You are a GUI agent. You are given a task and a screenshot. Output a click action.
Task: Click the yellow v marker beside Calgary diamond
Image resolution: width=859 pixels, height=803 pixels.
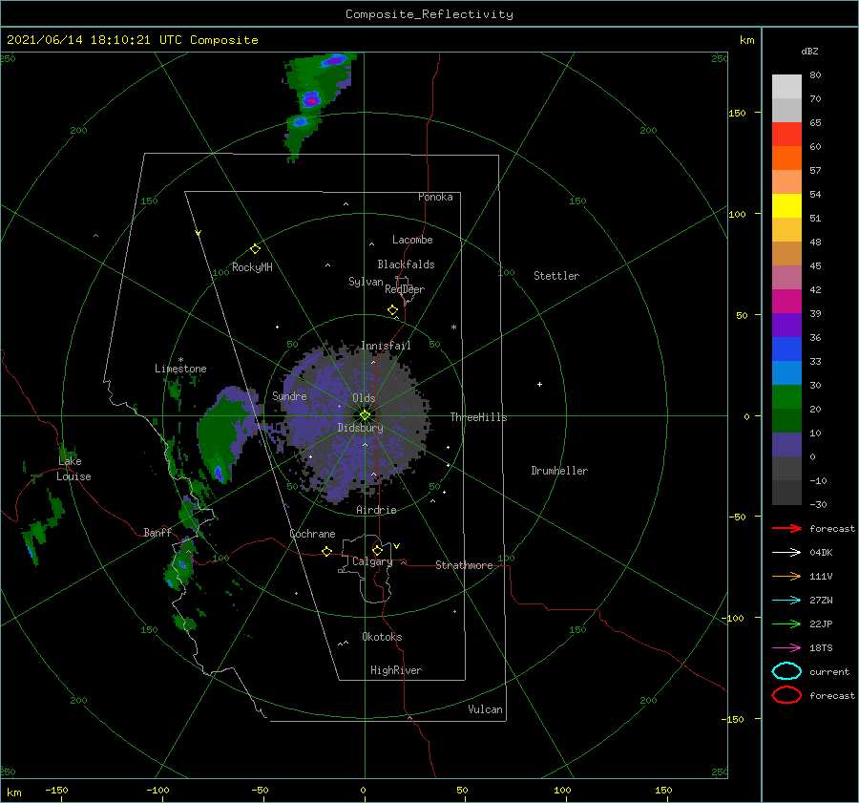tap(396, 546)
